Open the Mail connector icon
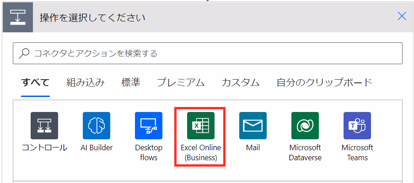The height and width of the screenshot is (183, 414). tap(253, 126)
